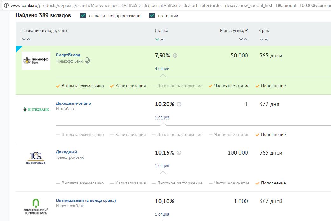Viewport: 331px width, 221px height.
Task: Click '100 000' minimum sum value
Action: pyautogui.click(x=238, y=153)
